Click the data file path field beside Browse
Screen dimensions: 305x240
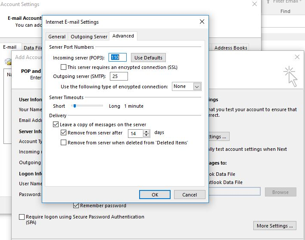click(235, 192)
